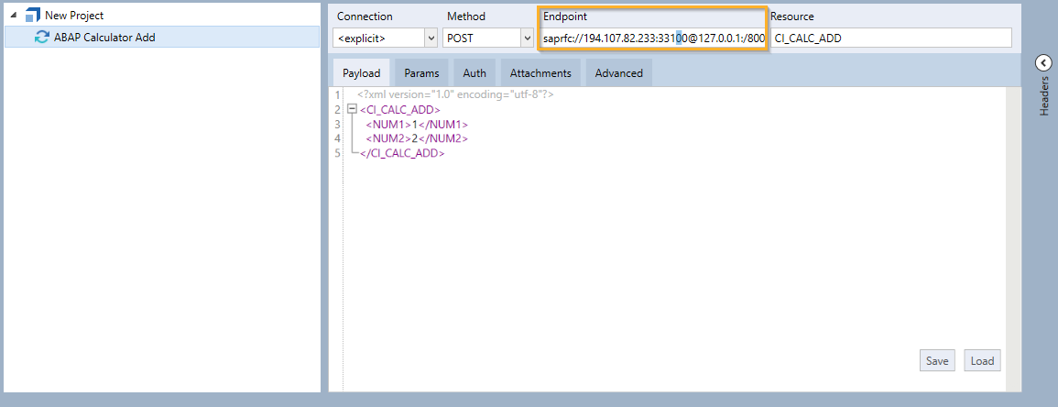Collapse the New Project tree node

tap(14, 16)
